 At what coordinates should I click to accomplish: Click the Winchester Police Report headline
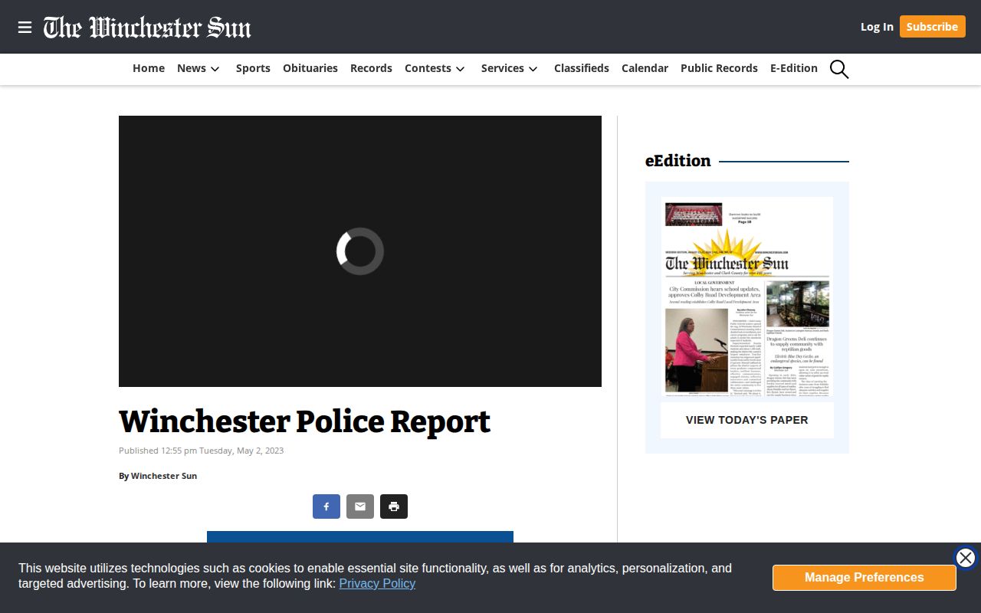(304, 422)
